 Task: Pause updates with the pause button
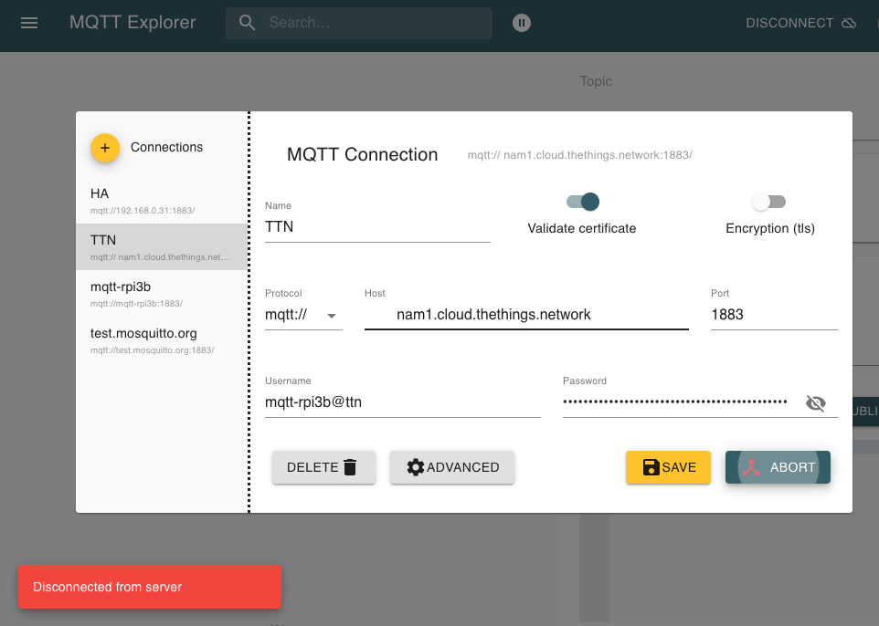(522, 23)
